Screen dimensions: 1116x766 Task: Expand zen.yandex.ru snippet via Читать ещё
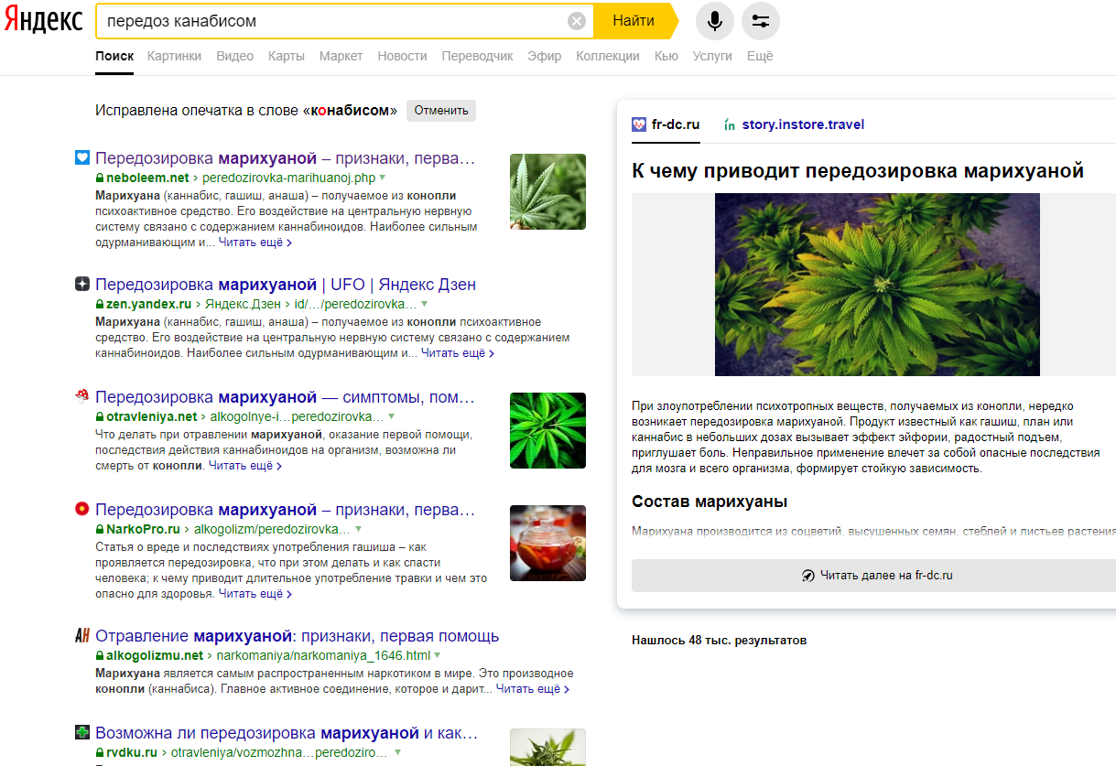click(x=458, y=352)
